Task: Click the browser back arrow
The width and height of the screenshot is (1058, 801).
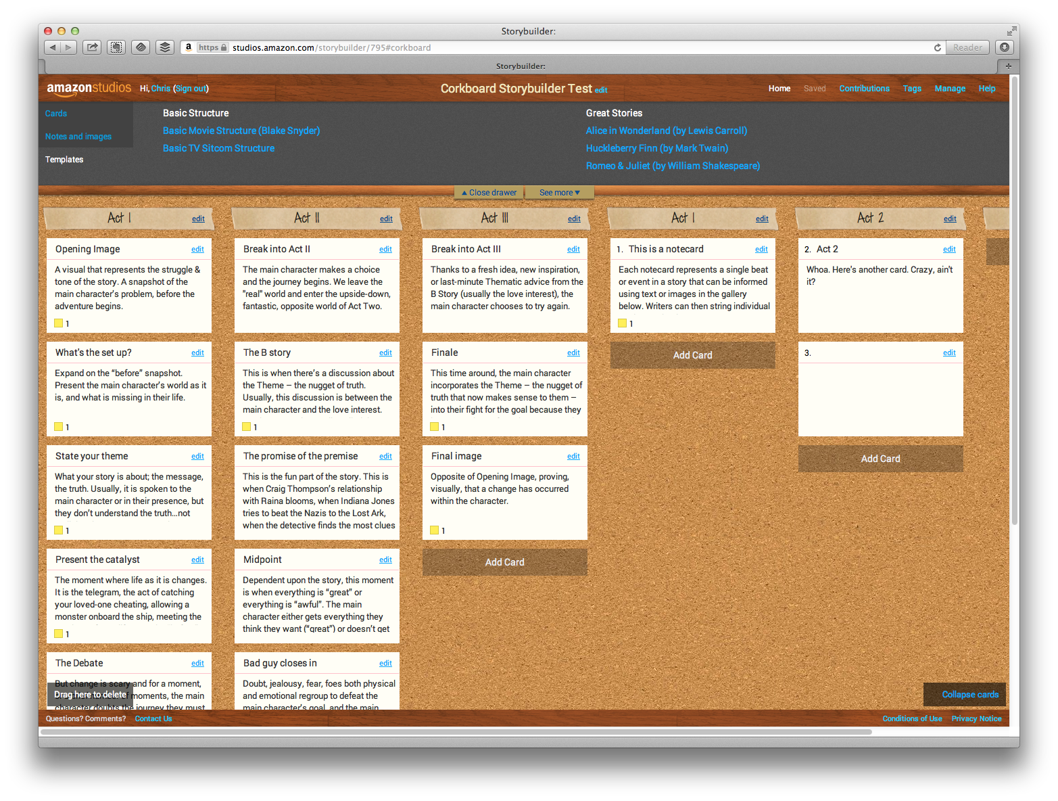Action: 53,47
